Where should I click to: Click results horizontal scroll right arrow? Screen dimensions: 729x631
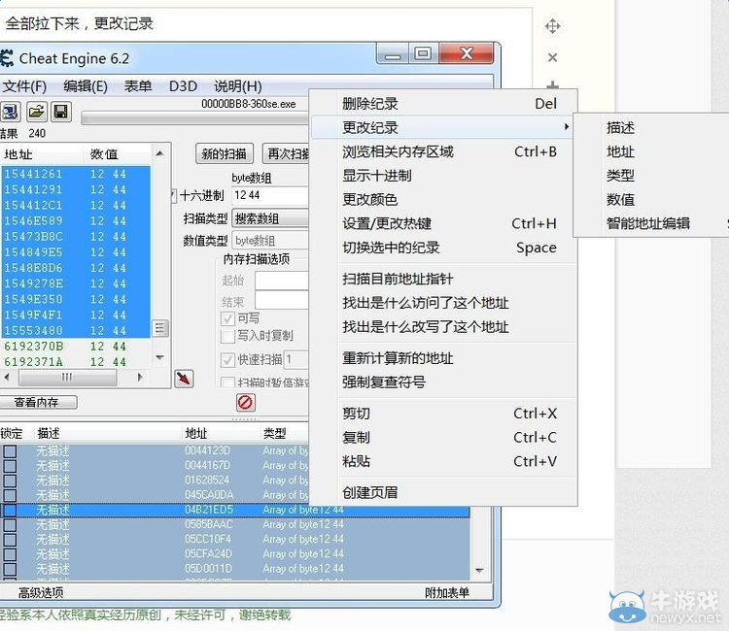point(140,377)
